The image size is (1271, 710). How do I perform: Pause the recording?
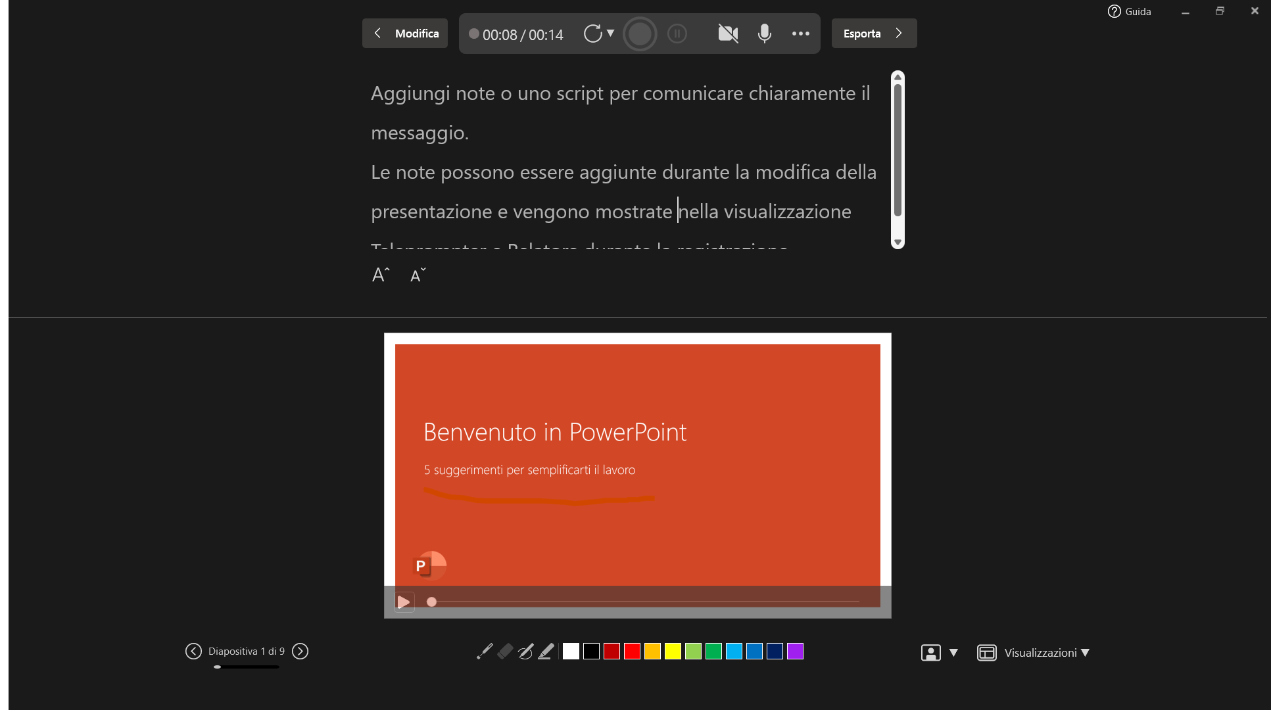pyautogui.click(x=677, y=34)
